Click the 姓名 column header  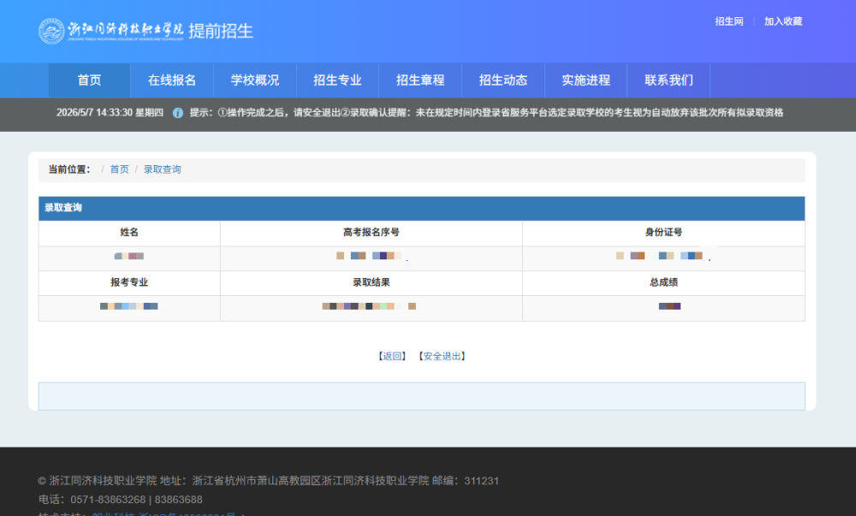129,233
